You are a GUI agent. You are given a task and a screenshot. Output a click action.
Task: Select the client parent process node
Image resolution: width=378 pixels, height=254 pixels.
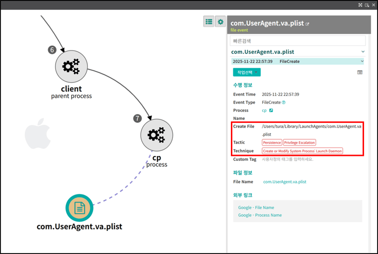tap(71, 66)
